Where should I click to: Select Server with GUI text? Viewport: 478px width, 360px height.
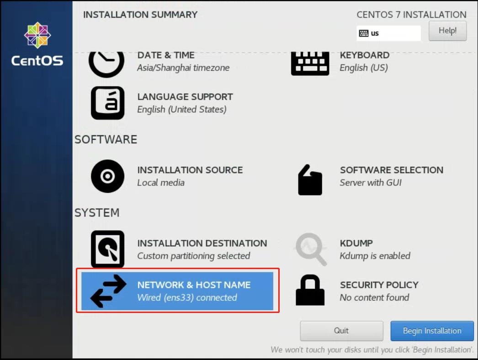(371, 183)
